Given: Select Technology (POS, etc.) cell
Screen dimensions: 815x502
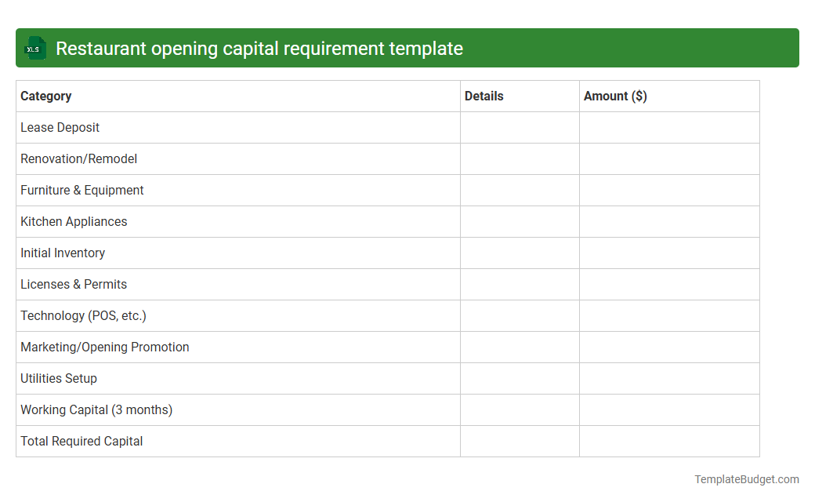Looking at the screenshot, I should click(x=83, y=315).
